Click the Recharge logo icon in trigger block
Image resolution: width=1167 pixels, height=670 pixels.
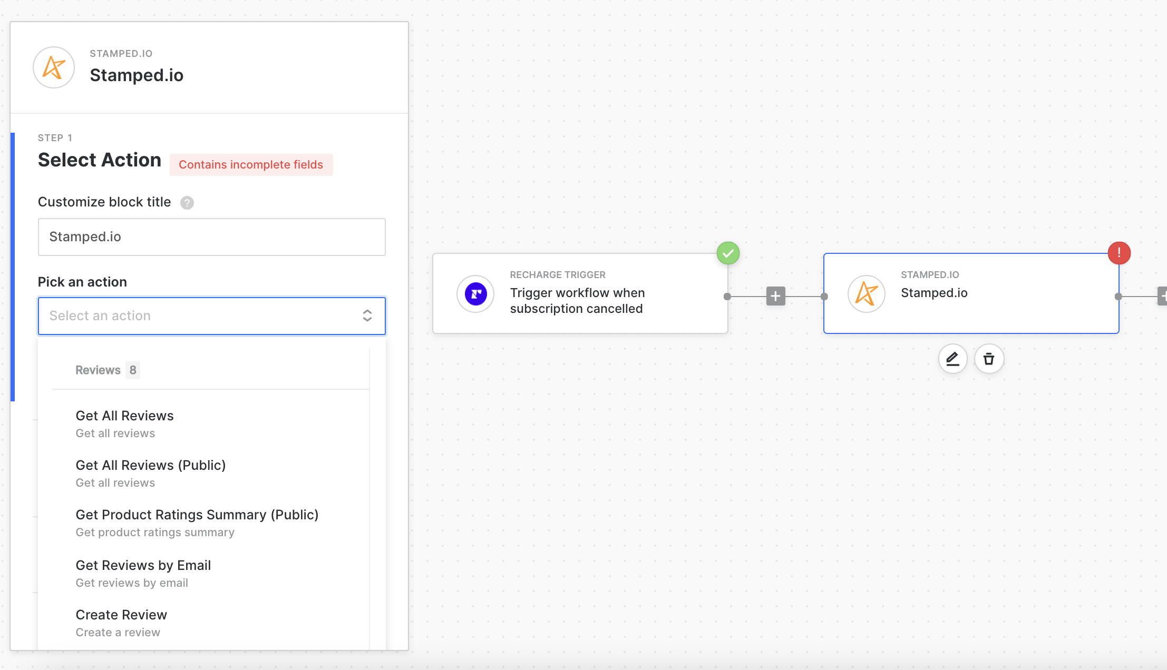(475, 294)
